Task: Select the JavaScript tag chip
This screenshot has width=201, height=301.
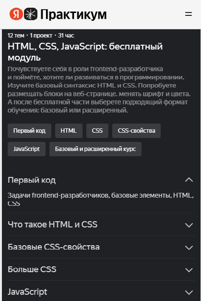Action: coord(26,149)
